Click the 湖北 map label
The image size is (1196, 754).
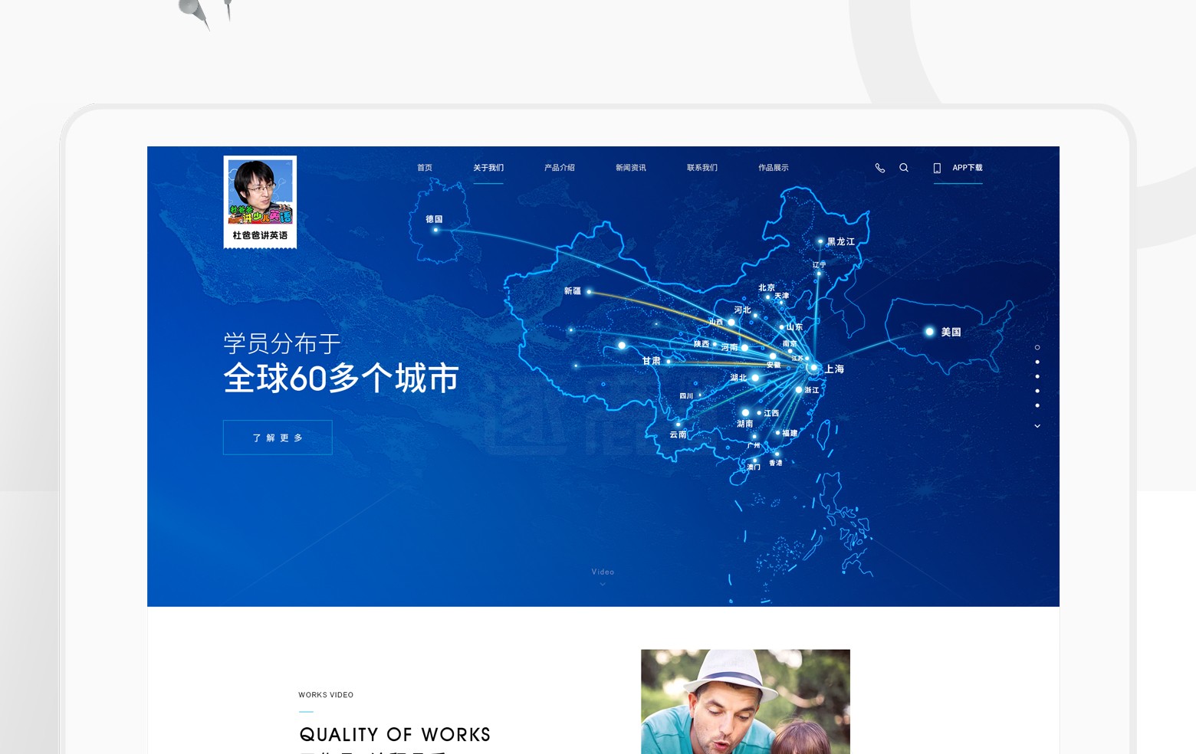pyautogui.click(x=738, y=378)
